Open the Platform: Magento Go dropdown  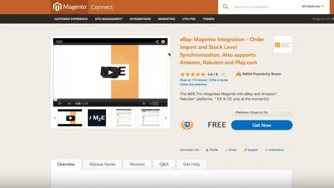pos(262,113)
